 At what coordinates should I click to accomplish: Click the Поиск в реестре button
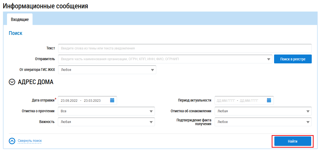click(x=293, y=59)
